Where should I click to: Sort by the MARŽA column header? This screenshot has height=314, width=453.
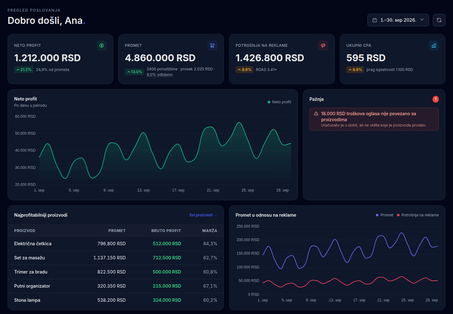210,231
